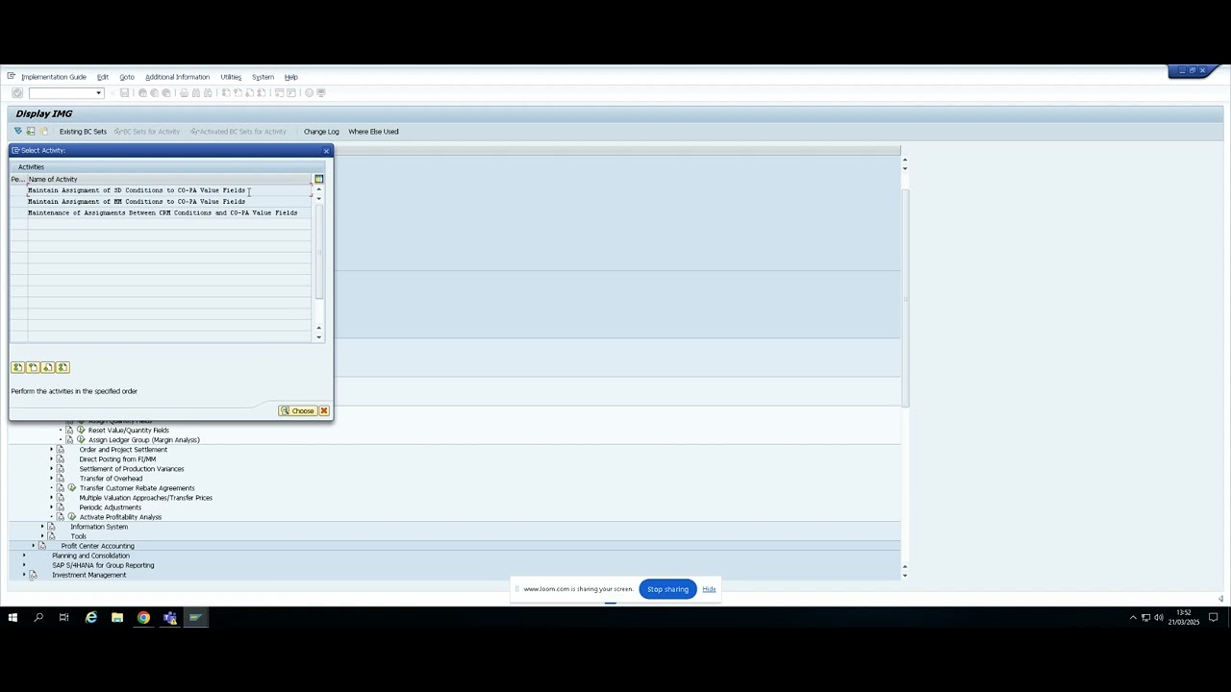This screenshot has height=692, width=1231.
Task: Click Change Log button
Action: pos(321,132)
